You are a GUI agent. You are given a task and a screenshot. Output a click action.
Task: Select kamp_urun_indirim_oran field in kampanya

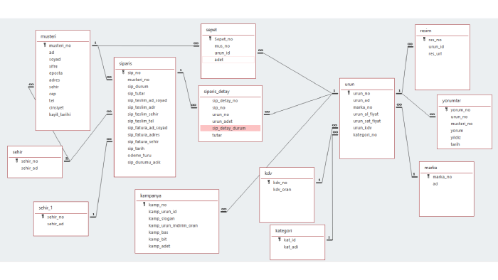click(173, 225)
